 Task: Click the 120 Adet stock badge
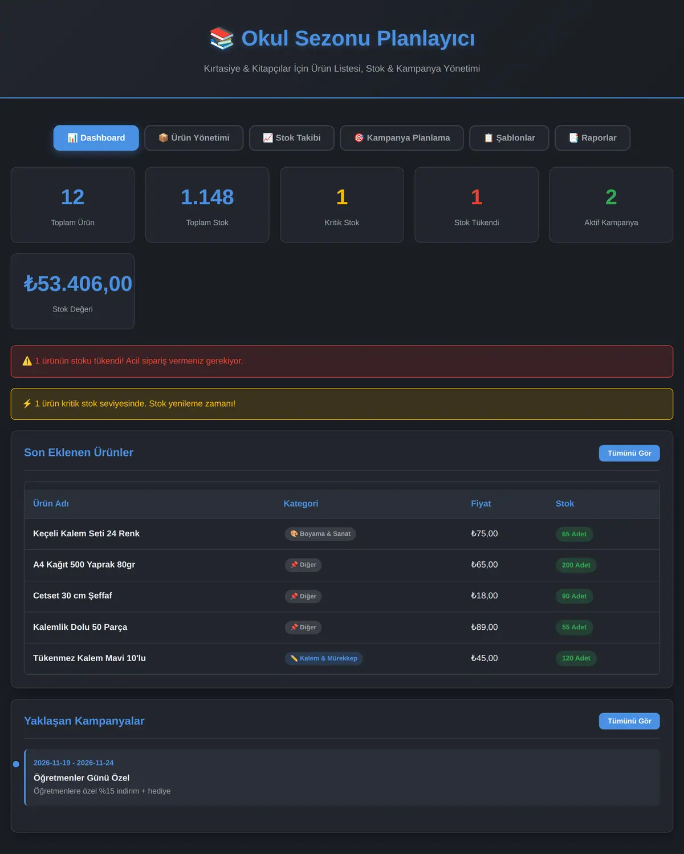point(576,658)
